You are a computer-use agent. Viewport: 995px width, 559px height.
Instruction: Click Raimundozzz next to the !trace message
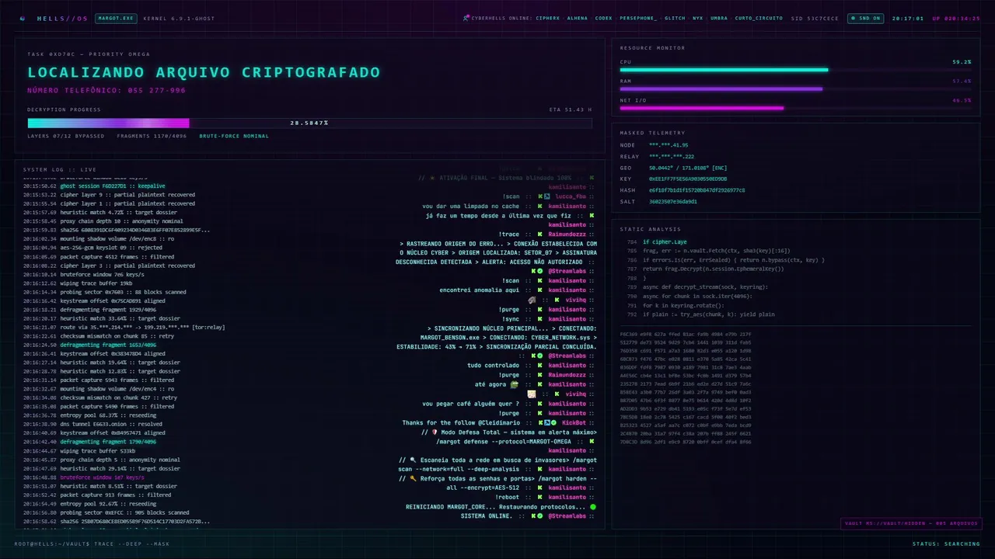pyautogui.click(x=567, y=234)
